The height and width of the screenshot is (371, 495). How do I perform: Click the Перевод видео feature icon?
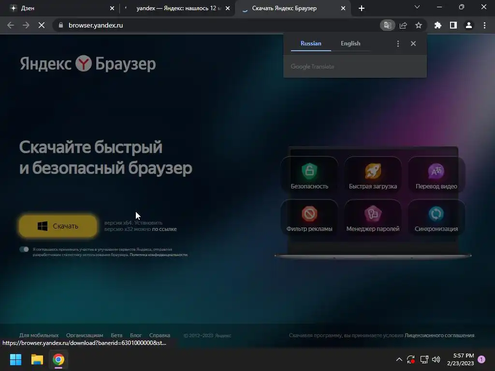coord(437,171)
